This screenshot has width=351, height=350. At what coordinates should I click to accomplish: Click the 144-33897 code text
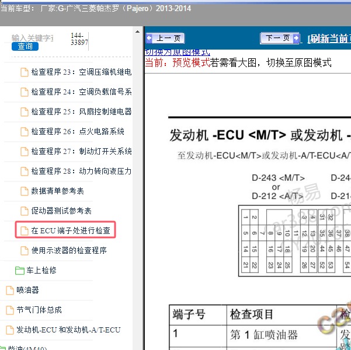79,39
